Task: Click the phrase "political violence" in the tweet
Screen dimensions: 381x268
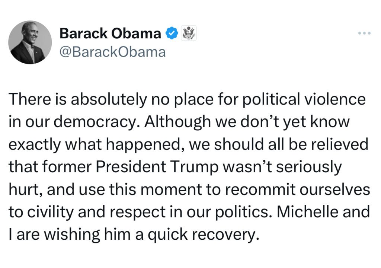Action: [x=304, y=99]
